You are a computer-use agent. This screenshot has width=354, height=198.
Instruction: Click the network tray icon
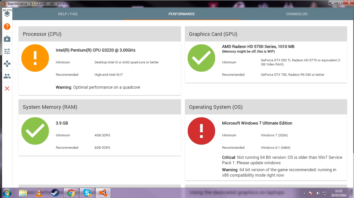325,193
